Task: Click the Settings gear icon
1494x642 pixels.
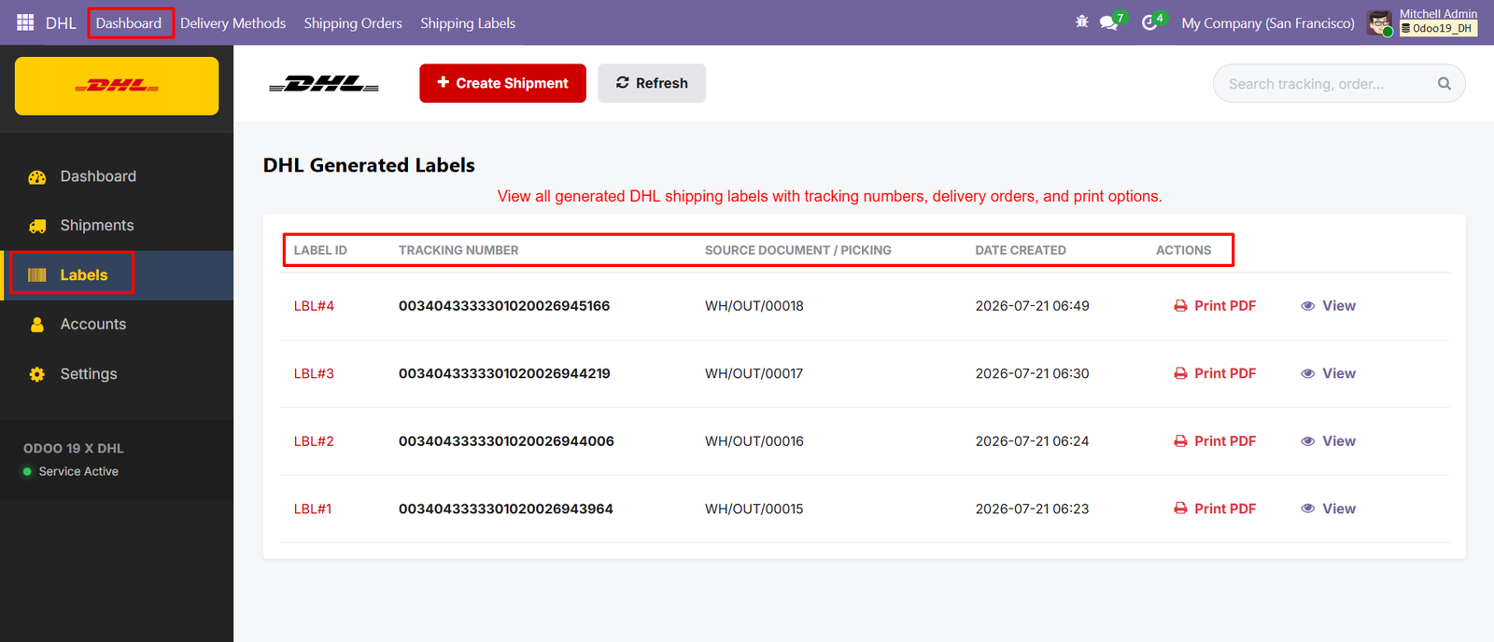Action: (x=37, y=374)
